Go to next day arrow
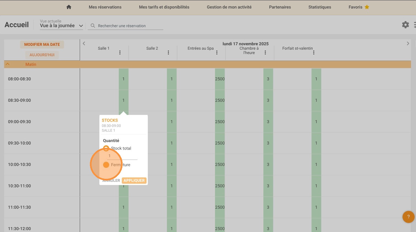 tap(408, 43)
